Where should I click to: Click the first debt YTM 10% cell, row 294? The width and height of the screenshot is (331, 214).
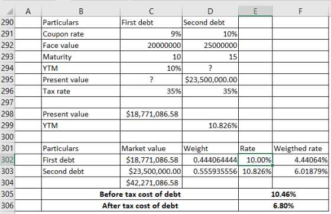click(151, 68)
